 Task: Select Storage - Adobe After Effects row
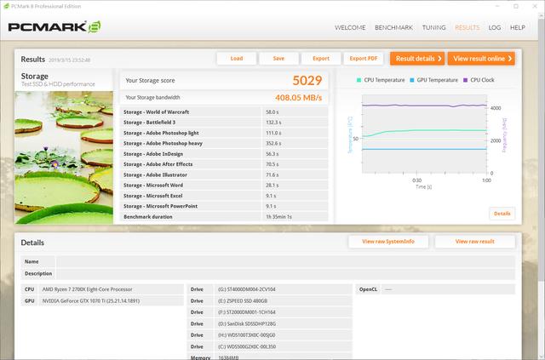pyautogui.click(x=224, y=164)
